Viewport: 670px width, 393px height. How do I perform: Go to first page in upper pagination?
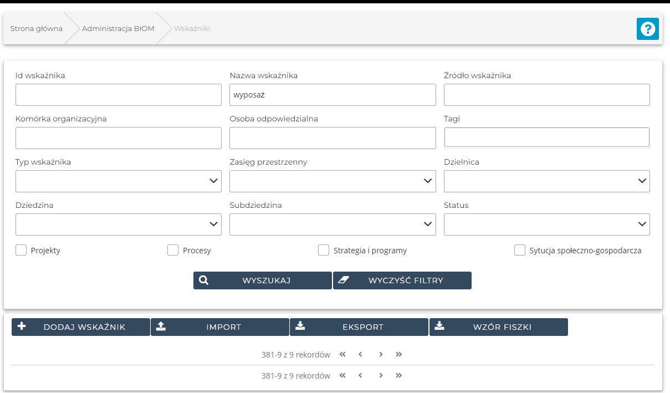click(342, 354)
